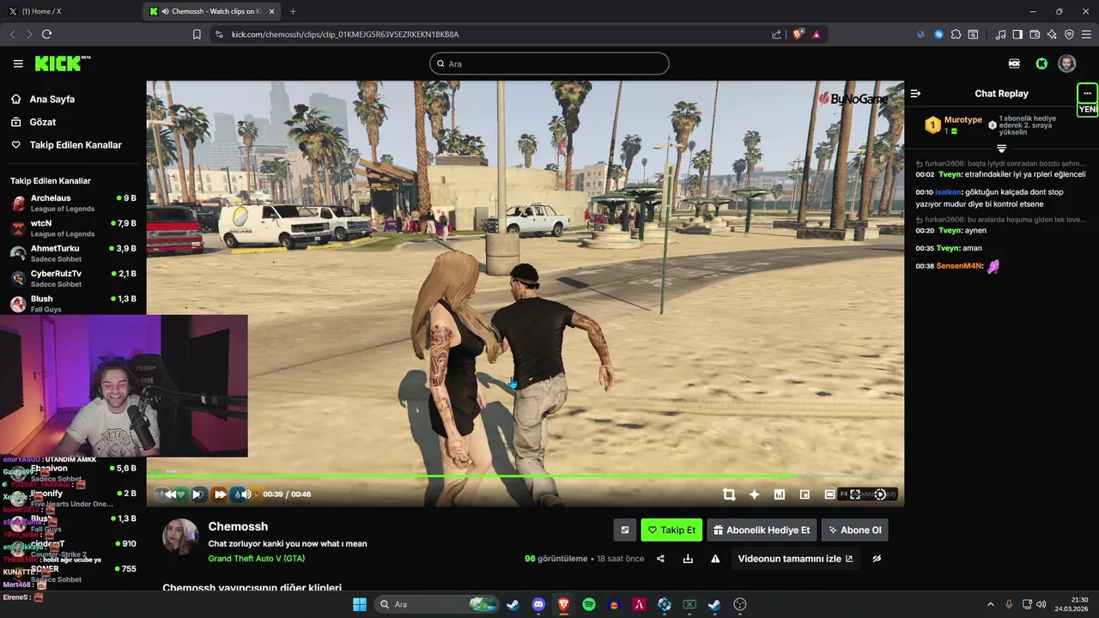Toggle picture-in-picture mini player
This screenshot has height=618, width=1099.
805,494
